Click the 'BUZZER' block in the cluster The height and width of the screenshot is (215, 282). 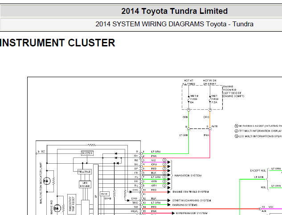(87, 153)
